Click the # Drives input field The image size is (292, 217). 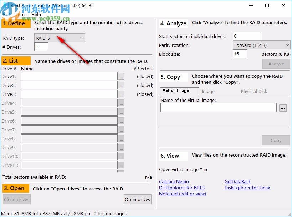pyautogui.click(x=41, y=47)
